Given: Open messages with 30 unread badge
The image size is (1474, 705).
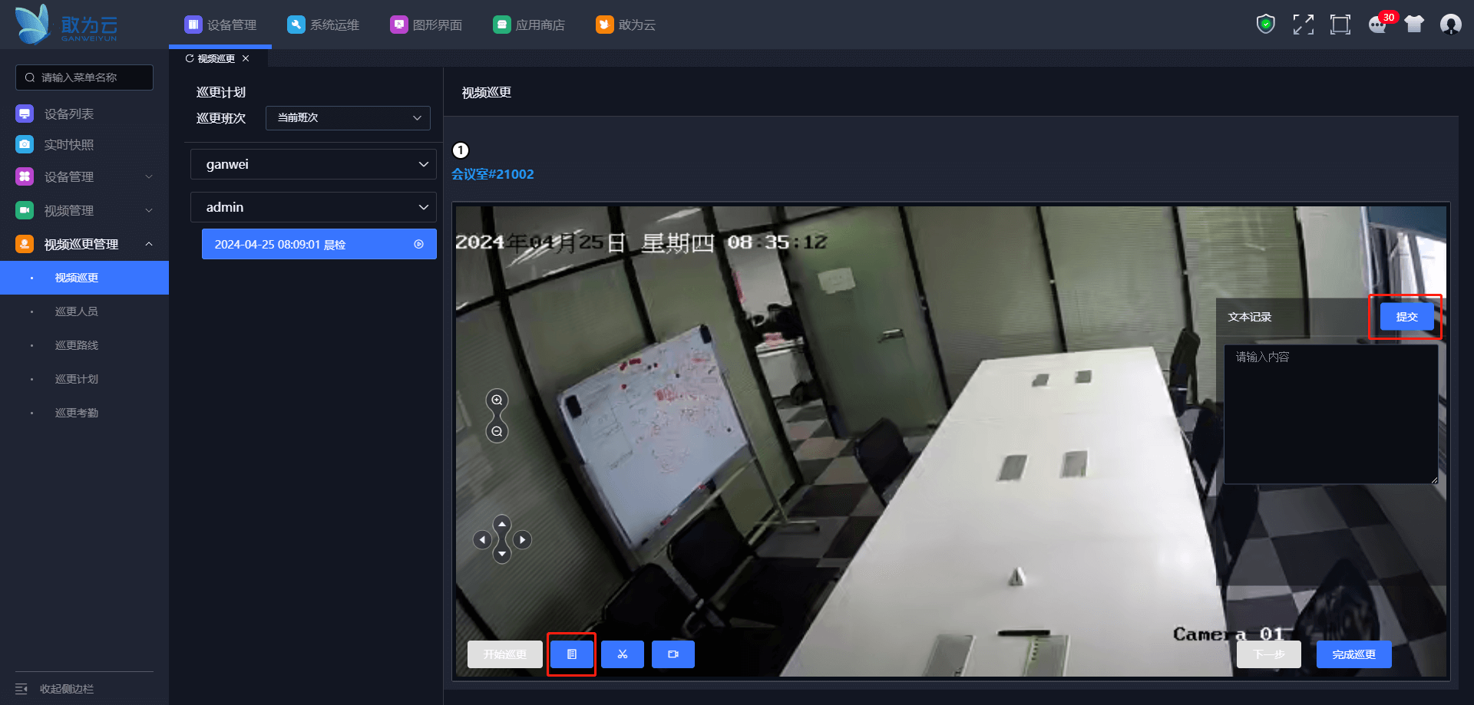Looking at the screenshot, I should (1378, 25).
